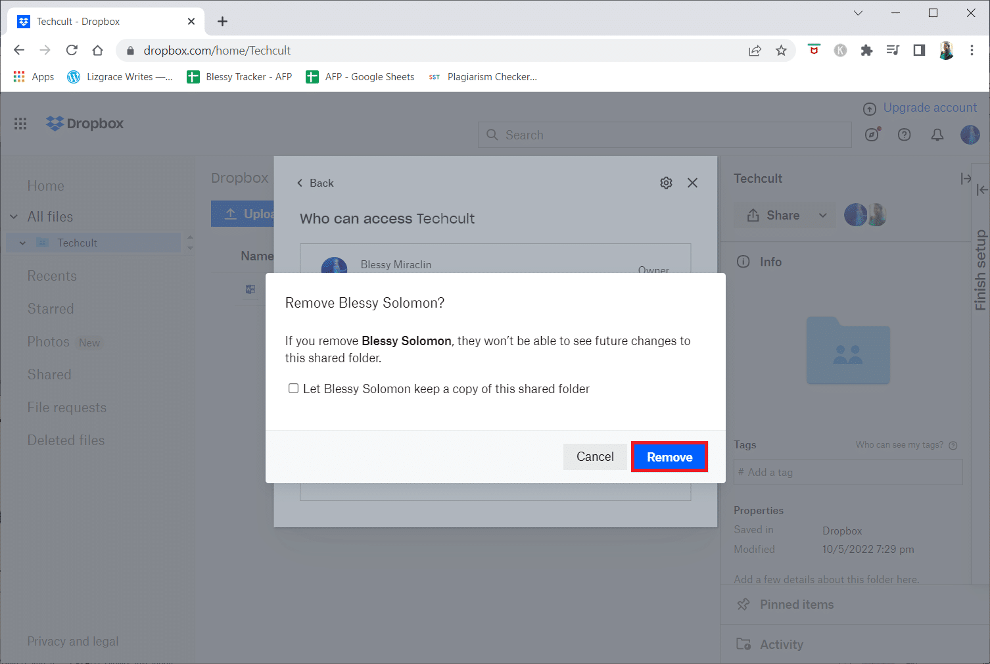
Task: Expand the Techcult folder tree item
Action: (22, 243)
